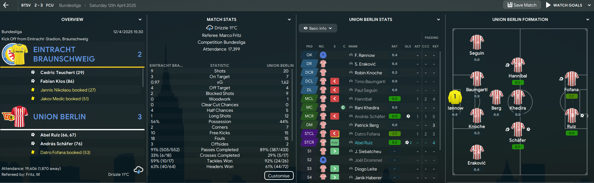Click the substituted-off arrow for Timo Baumgartl
Viewport: 594px width, 183px height.
tap(334, 81)
